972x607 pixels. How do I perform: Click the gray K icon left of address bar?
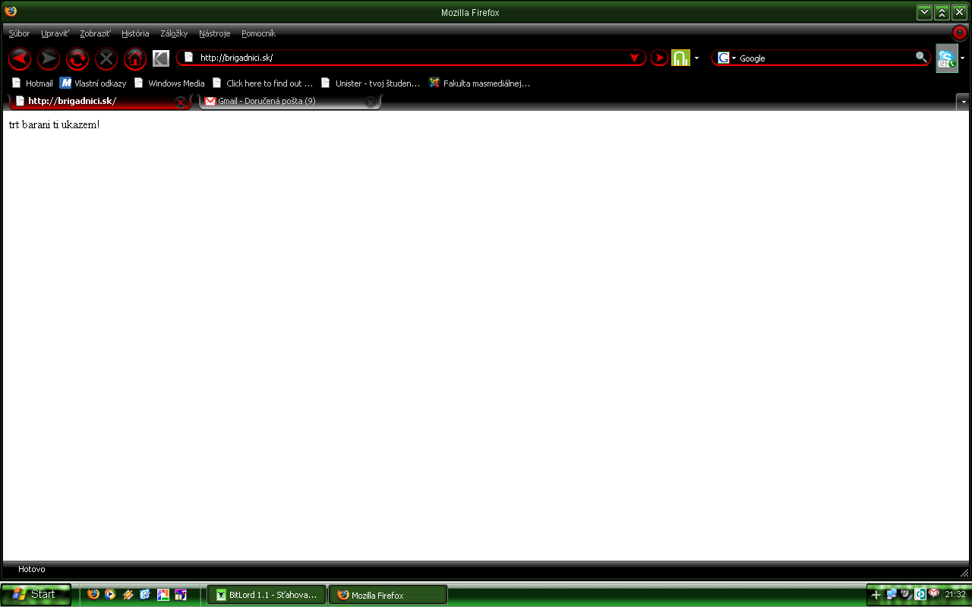click(161, 58)
